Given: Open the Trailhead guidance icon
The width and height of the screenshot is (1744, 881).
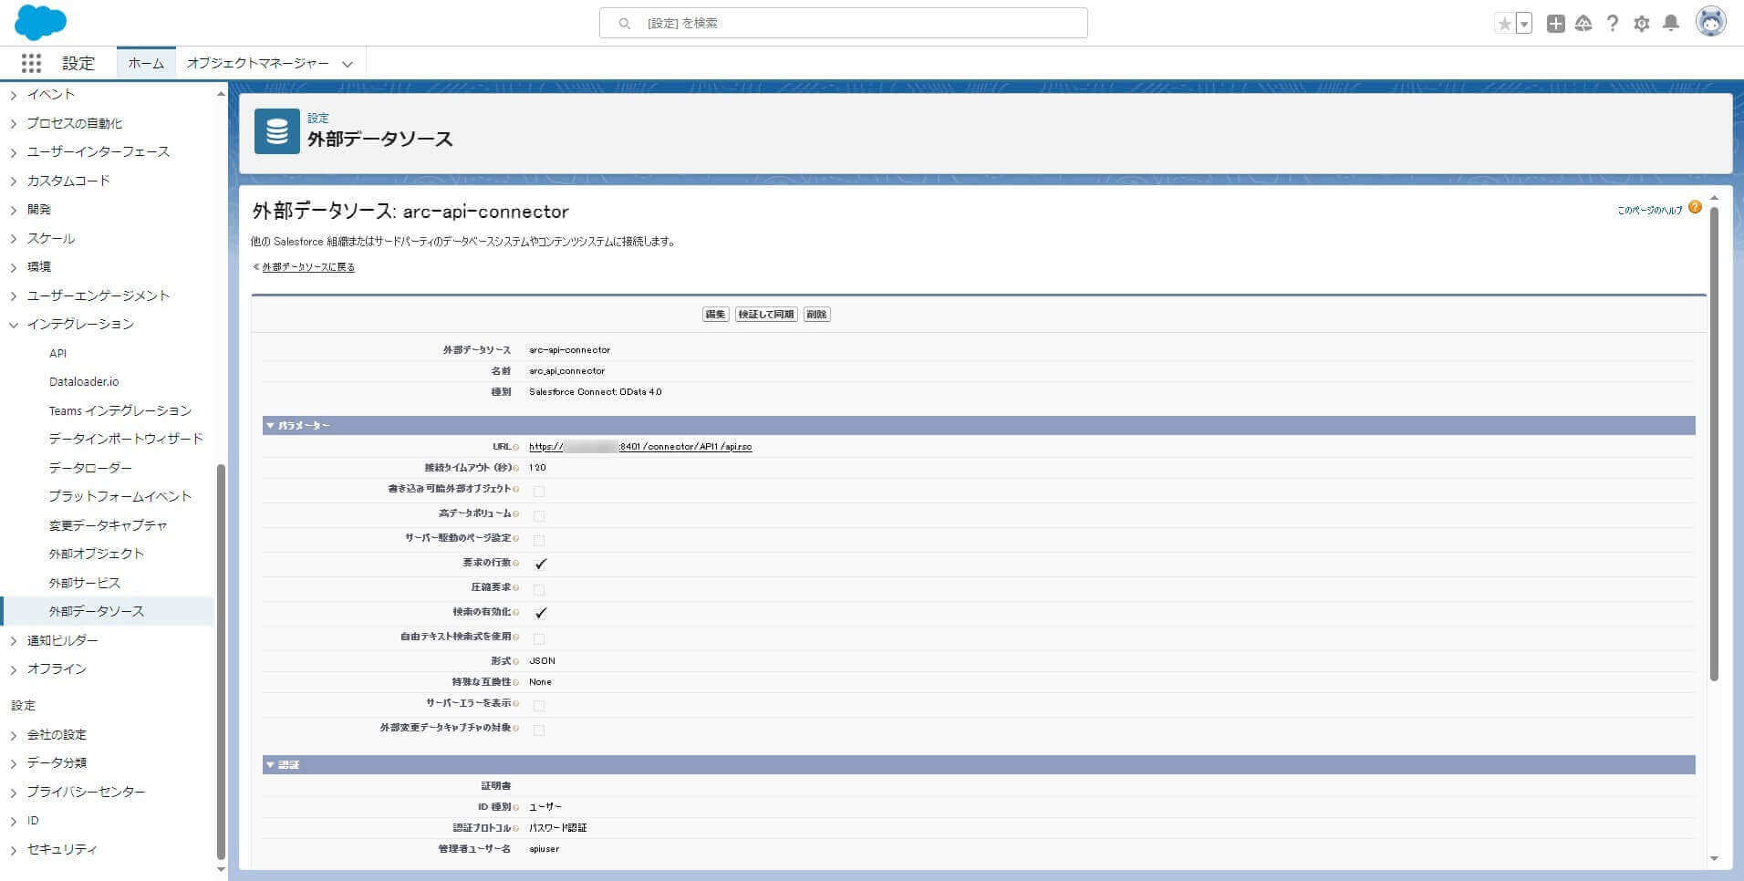Looking at the screenshot, I should (1583, 24).
